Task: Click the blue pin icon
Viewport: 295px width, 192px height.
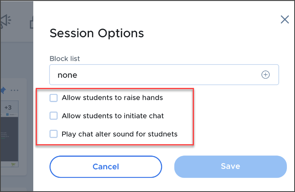Action: pyautogui.click(x=4, y=90)
